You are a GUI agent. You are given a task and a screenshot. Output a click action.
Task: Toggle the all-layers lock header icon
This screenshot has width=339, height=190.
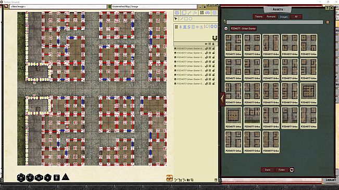pyautogui.click(x=213, y=44)
